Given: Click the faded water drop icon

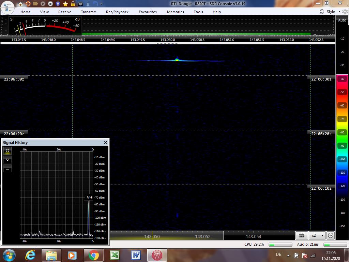Looking at the screenshot, I should pyautogui.click(x=88, y=4).
